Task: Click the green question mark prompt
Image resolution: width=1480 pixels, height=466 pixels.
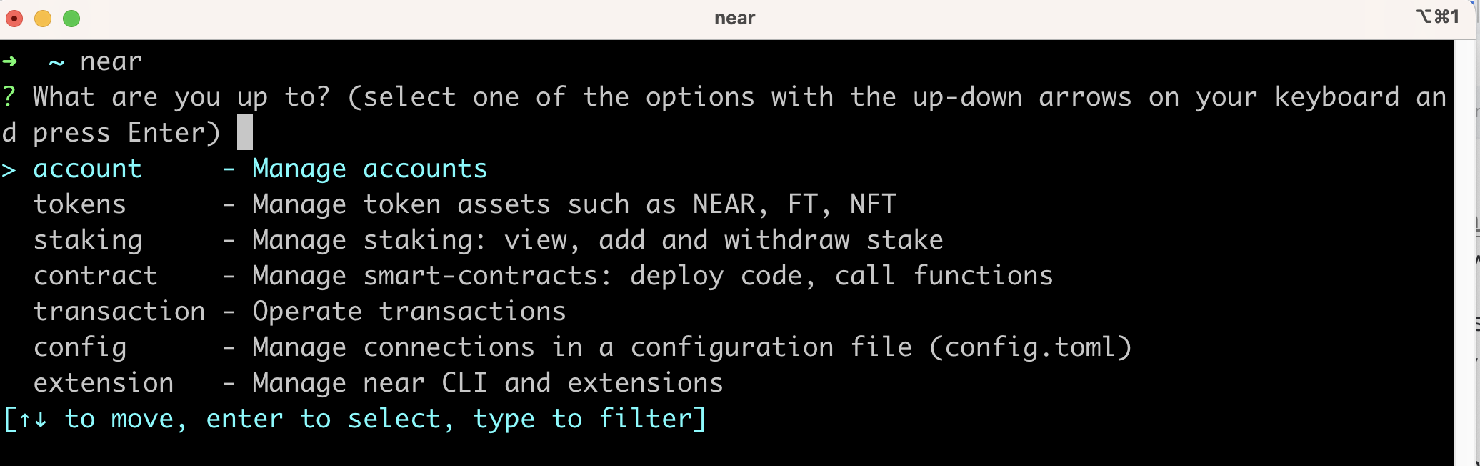Action: pyautogui.click(x=9, y=97)
